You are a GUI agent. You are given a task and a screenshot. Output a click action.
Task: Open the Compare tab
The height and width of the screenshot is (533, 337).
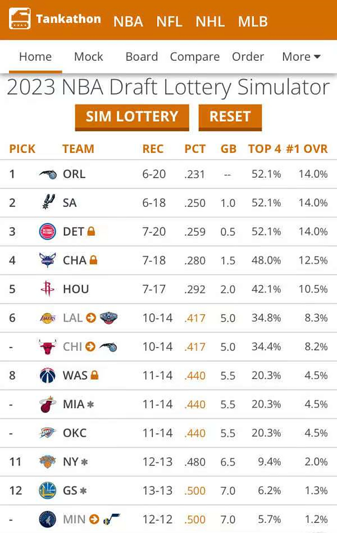pos(195,57)
